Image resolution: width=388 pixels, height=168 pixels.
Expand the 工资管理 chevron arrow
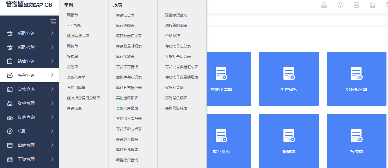[52, 159]
